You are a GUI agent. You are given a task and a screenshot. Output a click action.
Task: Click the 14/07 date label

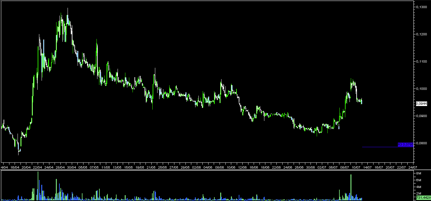point(367,168)
